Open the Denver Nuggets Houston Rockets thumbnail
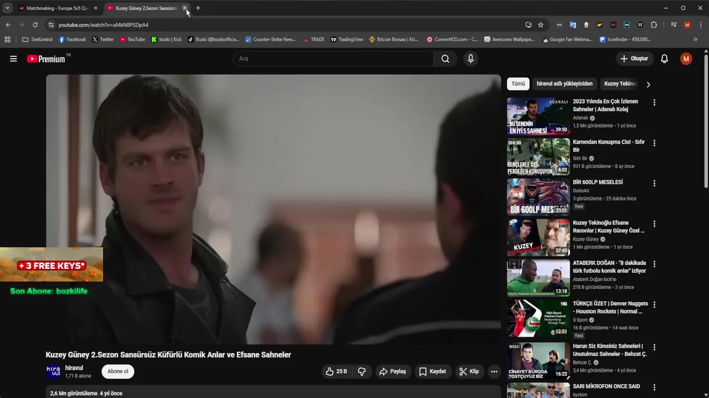The image size is (709, 398). pos(538,318)
